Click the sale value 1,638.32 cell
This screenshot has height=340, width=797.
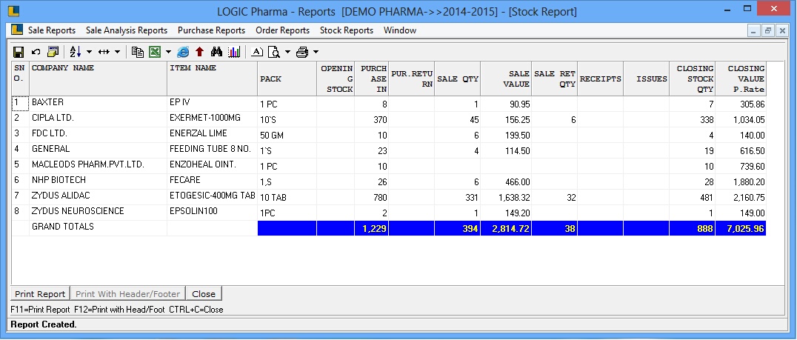(x=506, y=198)
